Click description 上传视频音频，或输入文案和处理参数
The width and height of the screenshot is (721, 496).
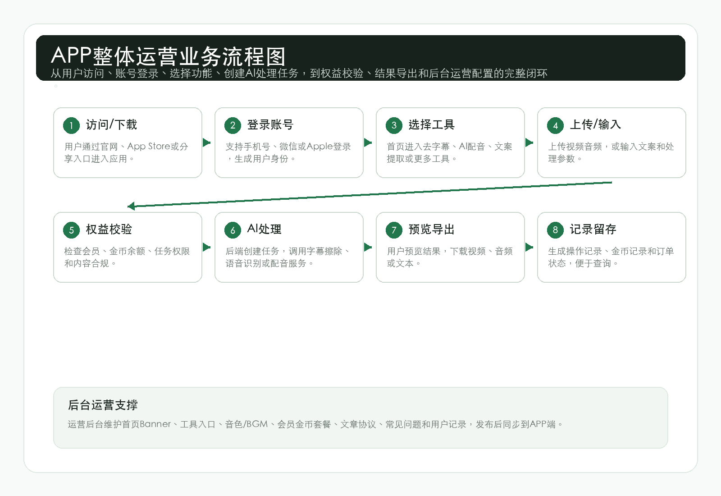point(611,152)
